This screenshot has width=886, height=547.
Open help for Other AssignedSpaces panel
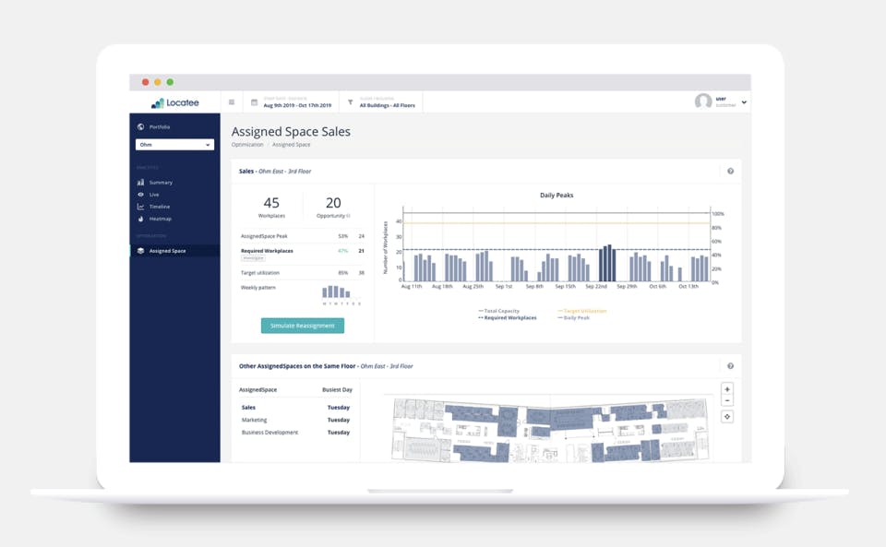coord(731,366)
